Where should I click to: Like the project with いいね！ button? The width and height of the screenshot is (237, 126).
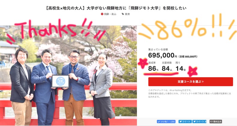click(166, 122)
